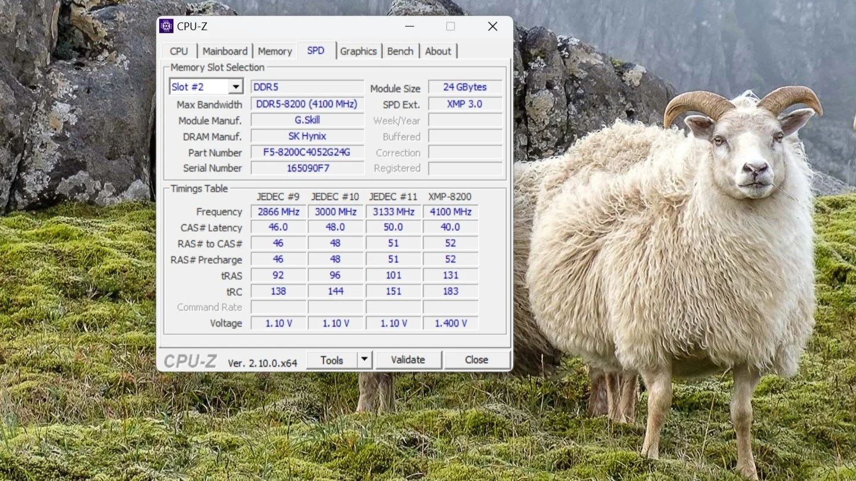This screenshot has height=481, width=856.
Task: Switch to the Mainboard tab
Action: pyautogui.click(x=225, y=51)
